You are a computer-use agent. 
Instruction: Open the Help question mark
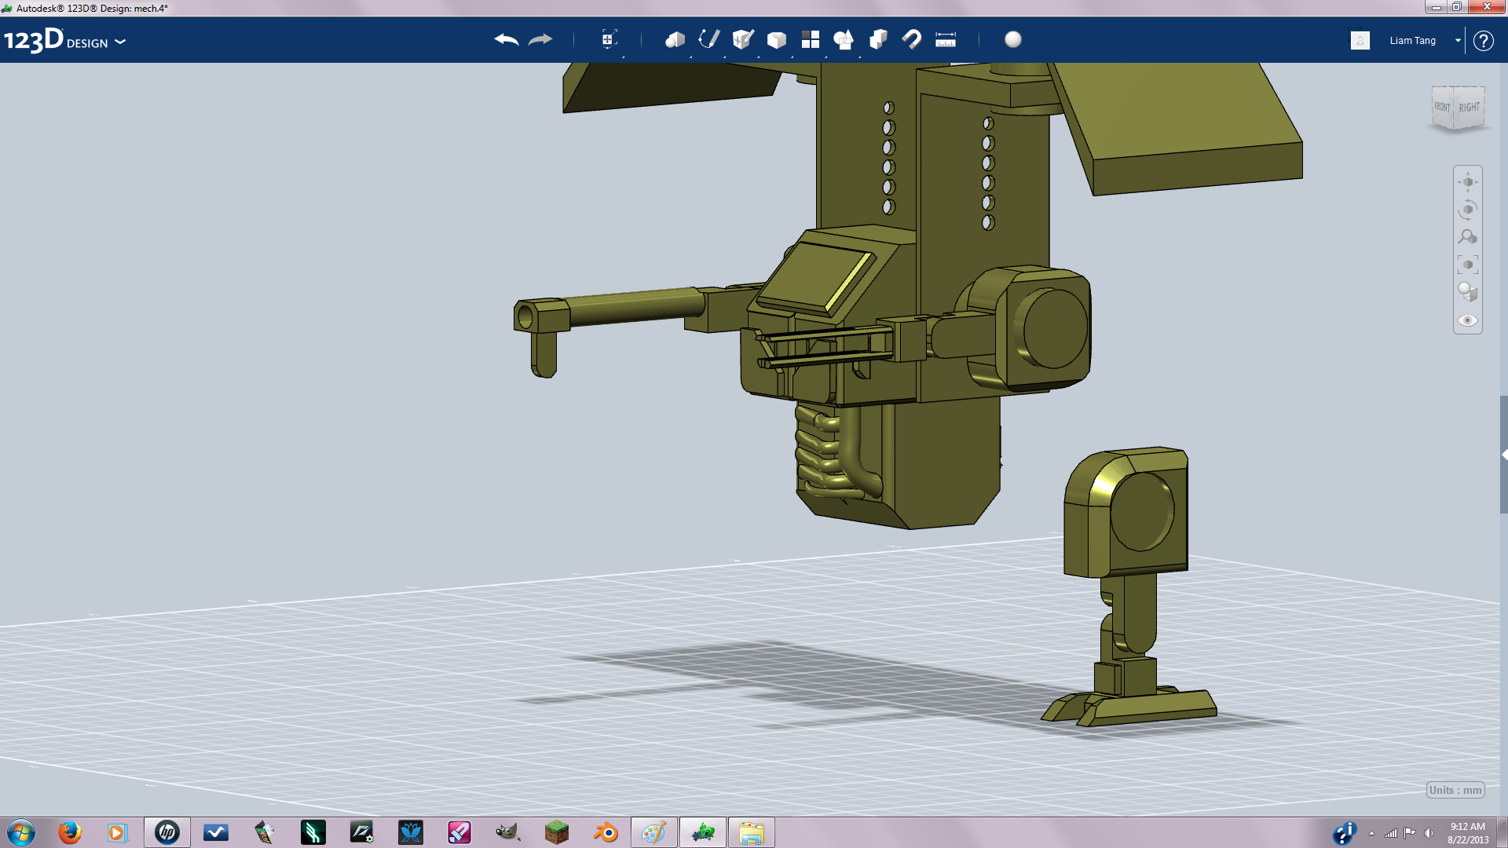point(1483,40)
